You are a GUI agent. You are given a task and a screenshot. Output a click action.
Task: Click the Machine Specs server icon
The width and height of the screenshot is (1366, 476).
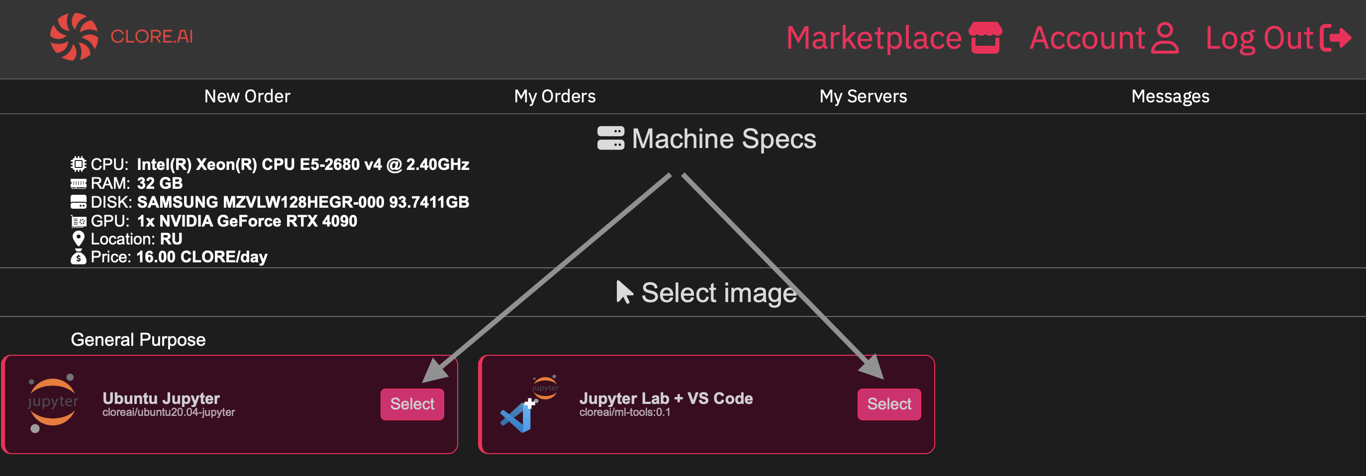point(612,139)
